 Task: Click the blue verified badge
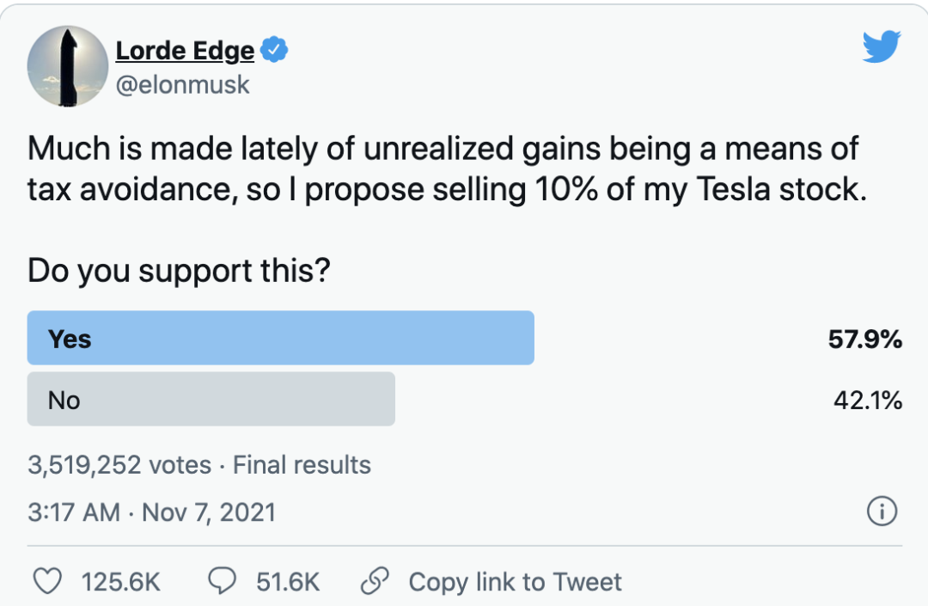[274, 51]
